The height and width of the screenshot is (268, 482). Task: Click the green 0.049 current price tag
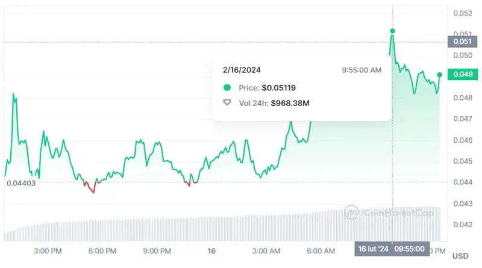(x=462, y=74)
